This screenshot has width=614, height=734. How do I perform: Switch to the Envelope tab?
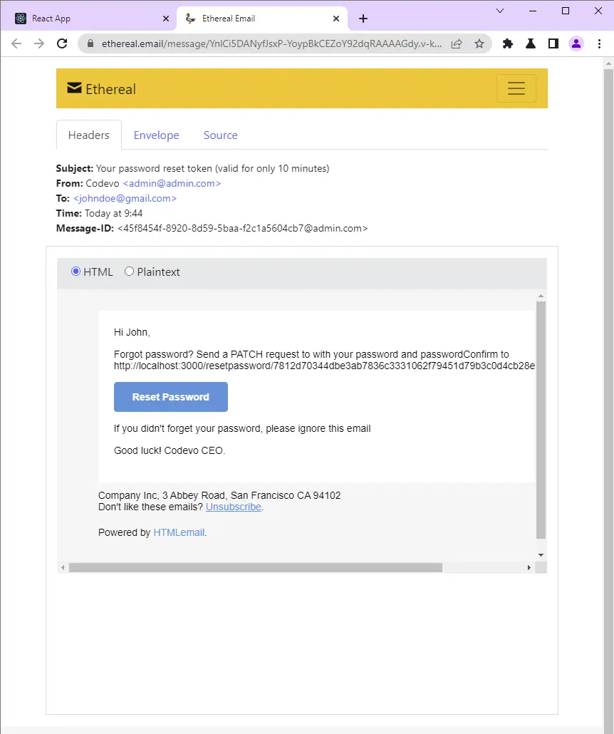point(156,135)
